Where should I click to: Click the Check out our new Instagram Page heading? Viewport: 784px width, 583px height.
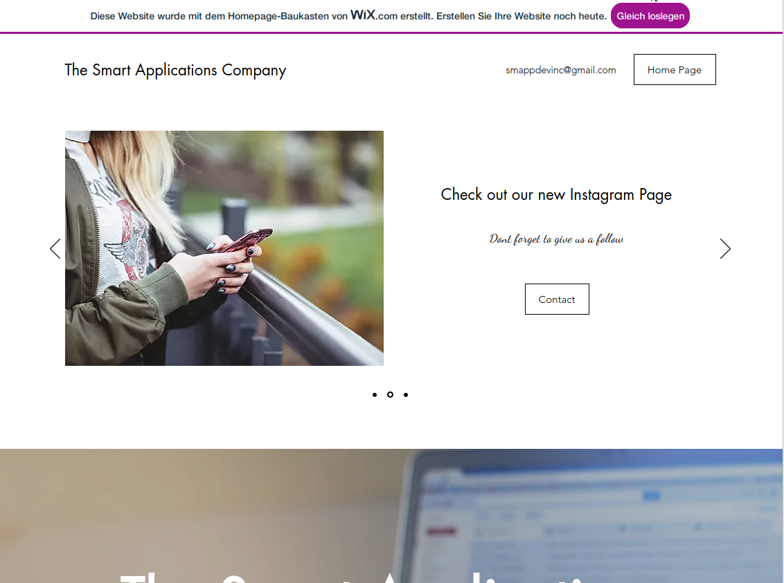pyautogui.click(x=556, y=194)
